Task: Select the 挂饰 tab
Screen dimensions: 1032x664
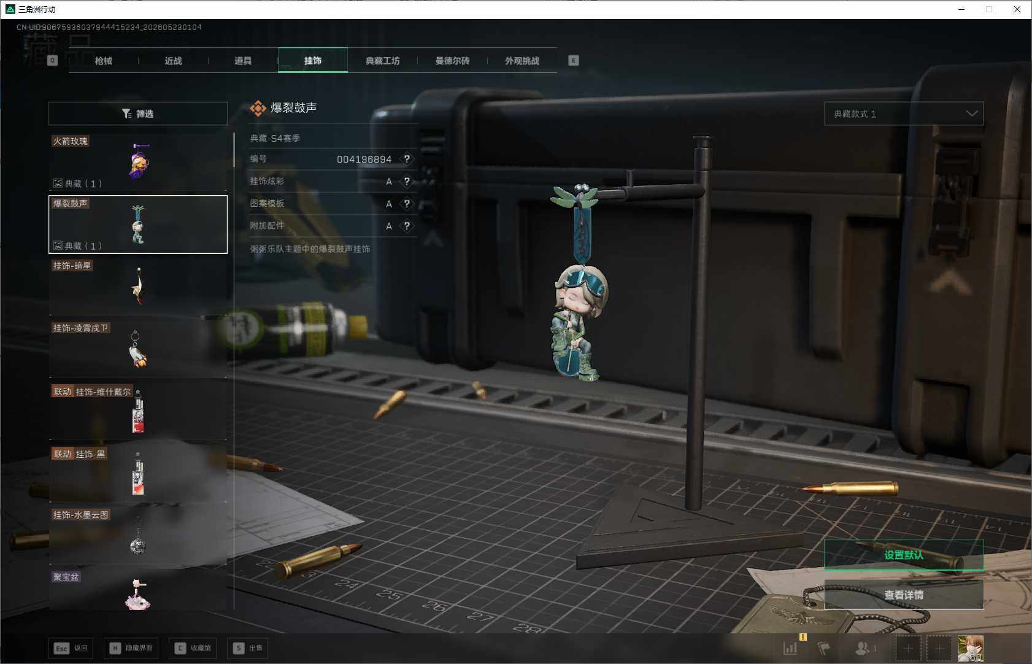Action: [313, 61]
